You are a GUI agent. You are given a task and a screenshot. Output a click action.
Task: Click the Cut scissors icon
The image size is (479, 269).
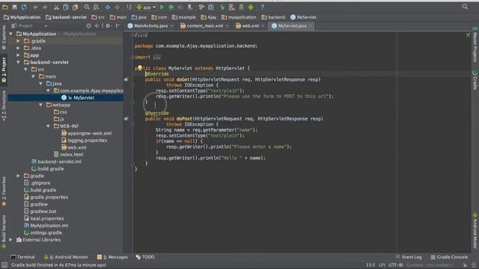pos(57,7)
